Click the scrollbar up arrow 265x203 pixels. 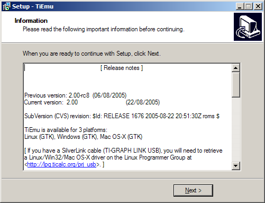point(236,68)
